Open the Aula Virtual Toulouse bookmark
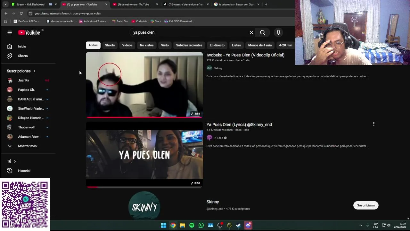The width and height of the screenshot is (410, 231). (x=94, y=21)
